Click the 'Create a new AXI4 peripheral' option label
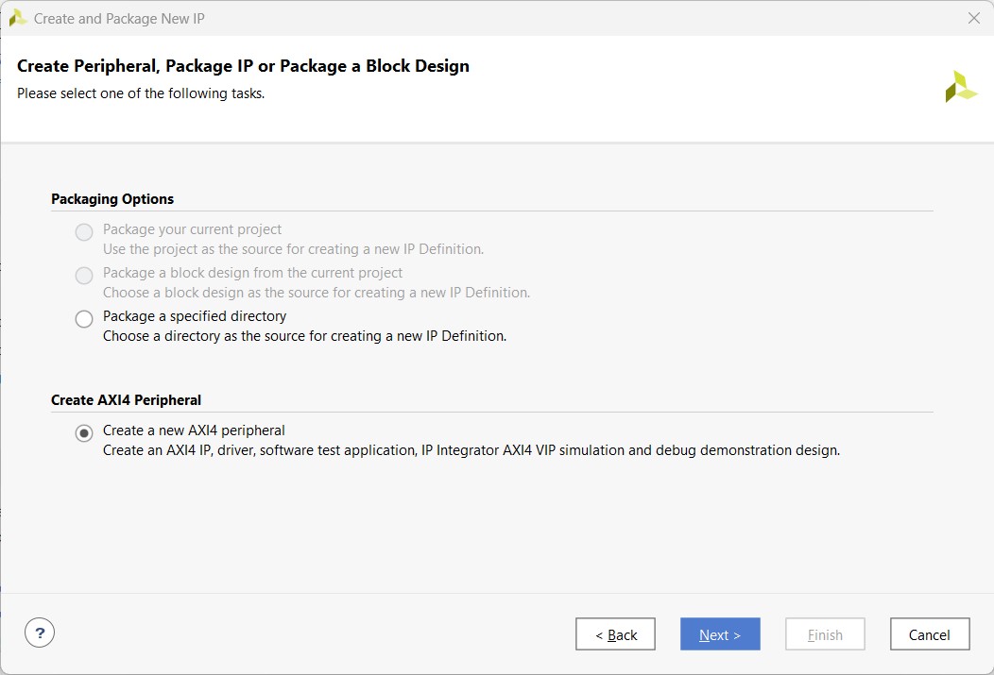Image resolution: width=994 pixels, height=675 pixels. click(194, 430)
